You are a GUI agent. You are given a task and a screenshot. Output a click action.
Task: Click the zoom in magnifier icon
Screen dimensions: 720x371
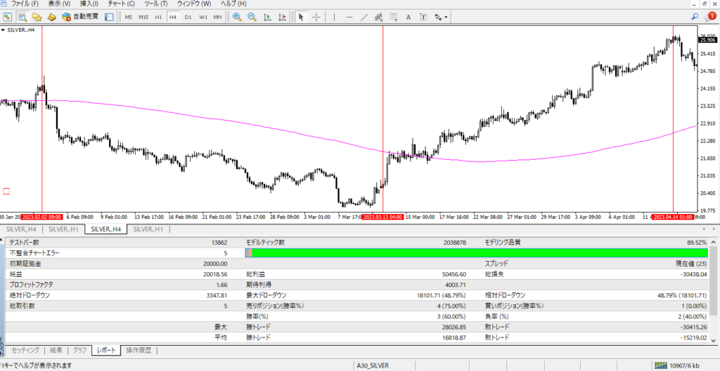tap(238, 17)
